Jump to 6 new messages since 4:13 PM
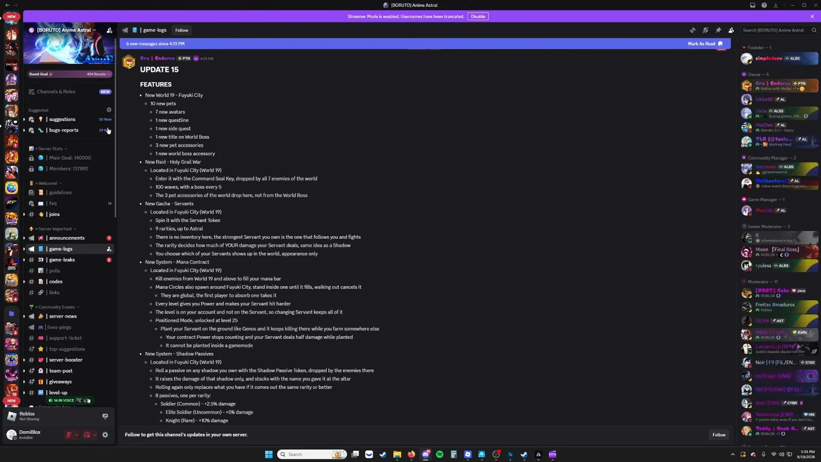Viewport: 821px width, 462px height. pos(155,44)
